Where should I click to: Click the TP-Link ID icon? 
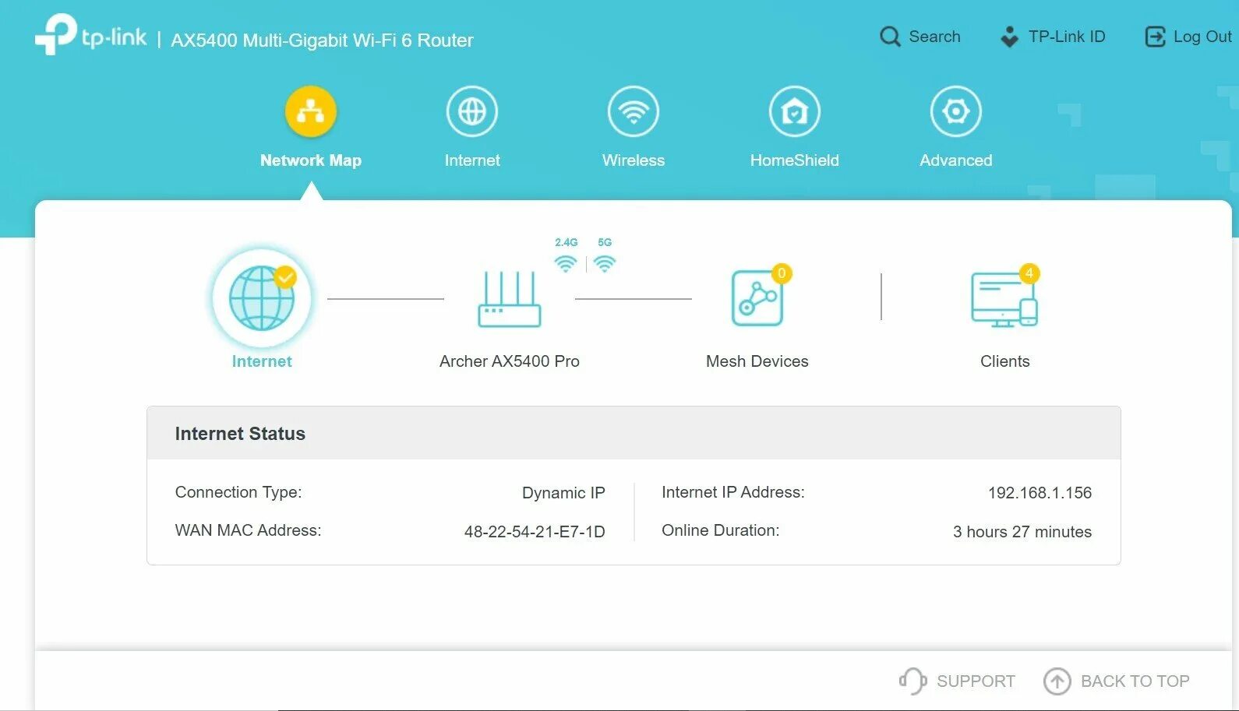click(1009, 37)
